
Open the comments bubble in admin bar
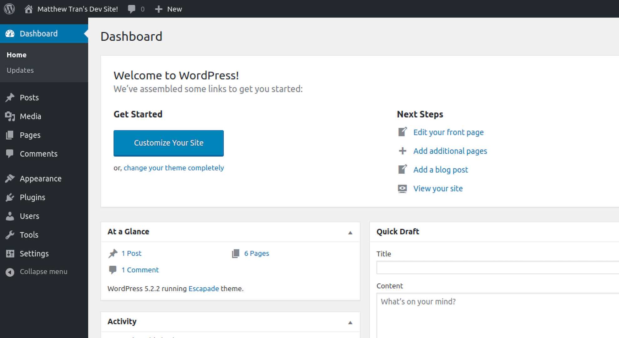pos(132,9)
